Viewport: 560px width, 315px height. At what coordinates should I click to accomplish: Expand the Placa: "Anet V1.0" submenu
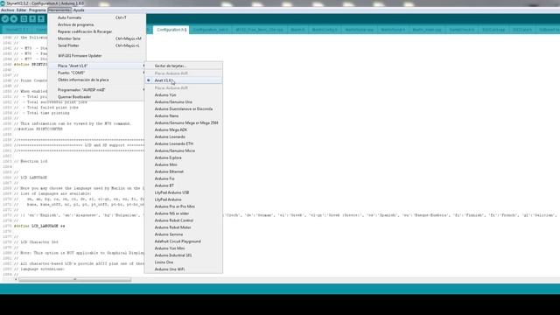pyautogui.click(x=97, y=66)
